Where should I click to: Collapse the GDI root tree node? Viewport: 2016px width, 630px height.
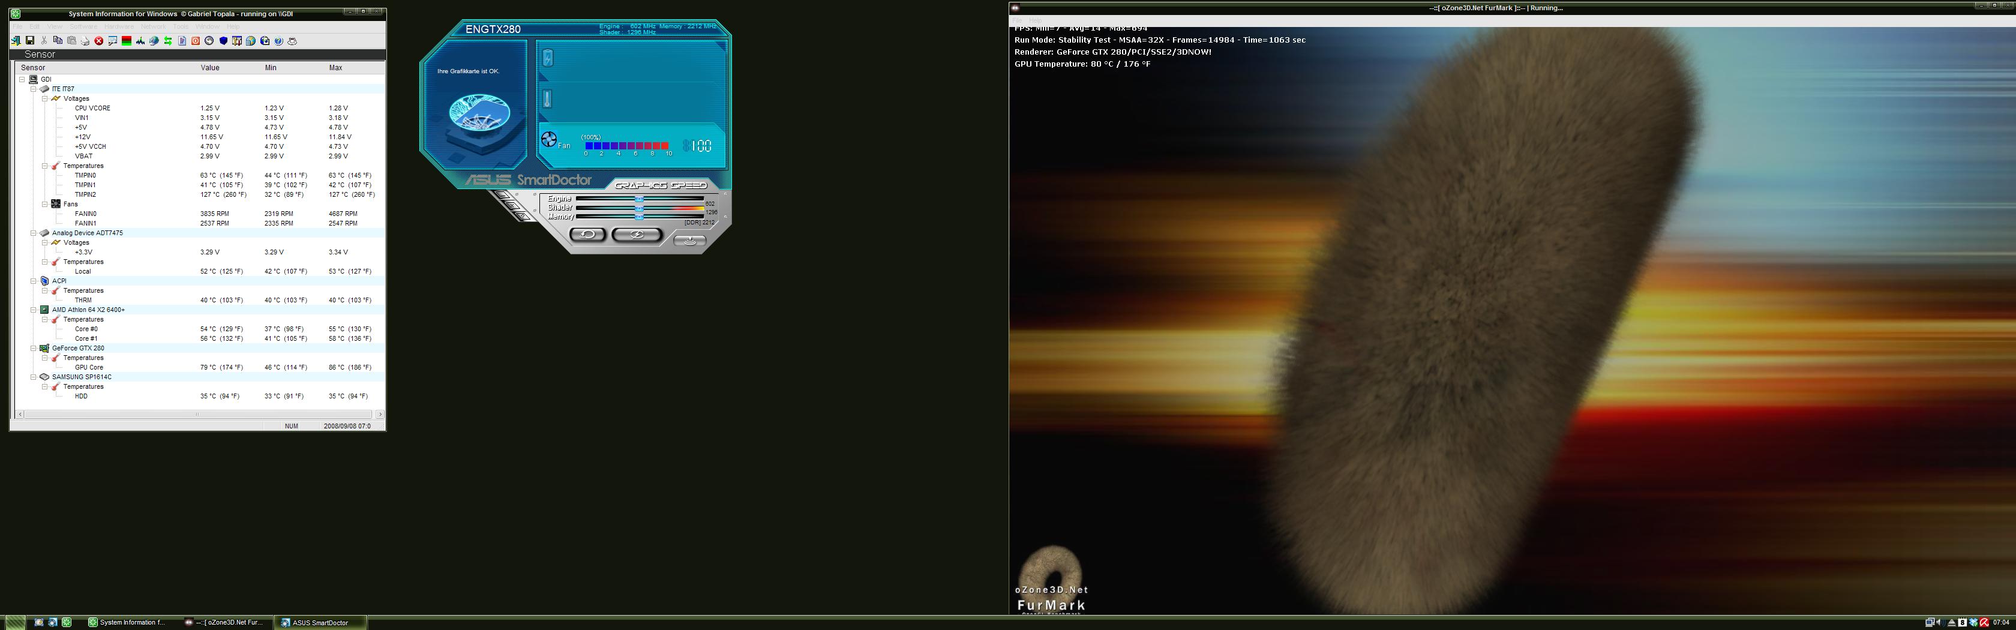[x=22, y=79]
